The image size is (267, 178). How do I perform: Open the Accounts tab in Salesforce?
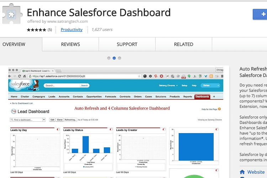[x=64, y=96]
